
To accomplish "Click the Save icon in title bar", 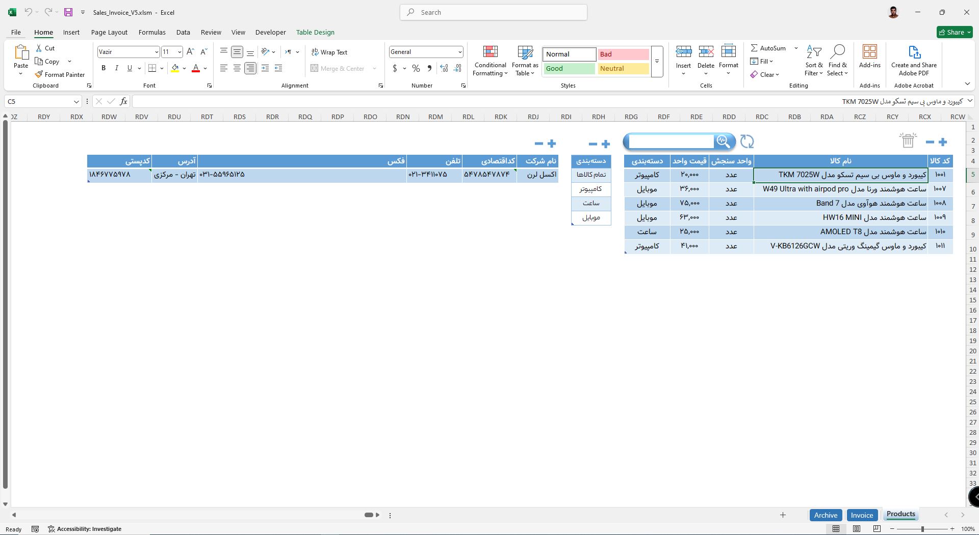I will pos(68,12).
